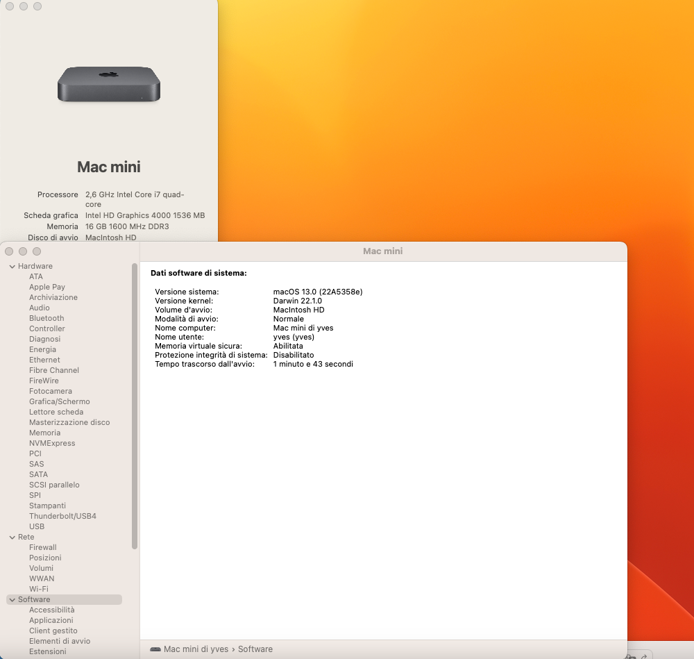Click the Darwin 22.1.0 kernel value
694x659 pixels.
[x=298, y=301]
